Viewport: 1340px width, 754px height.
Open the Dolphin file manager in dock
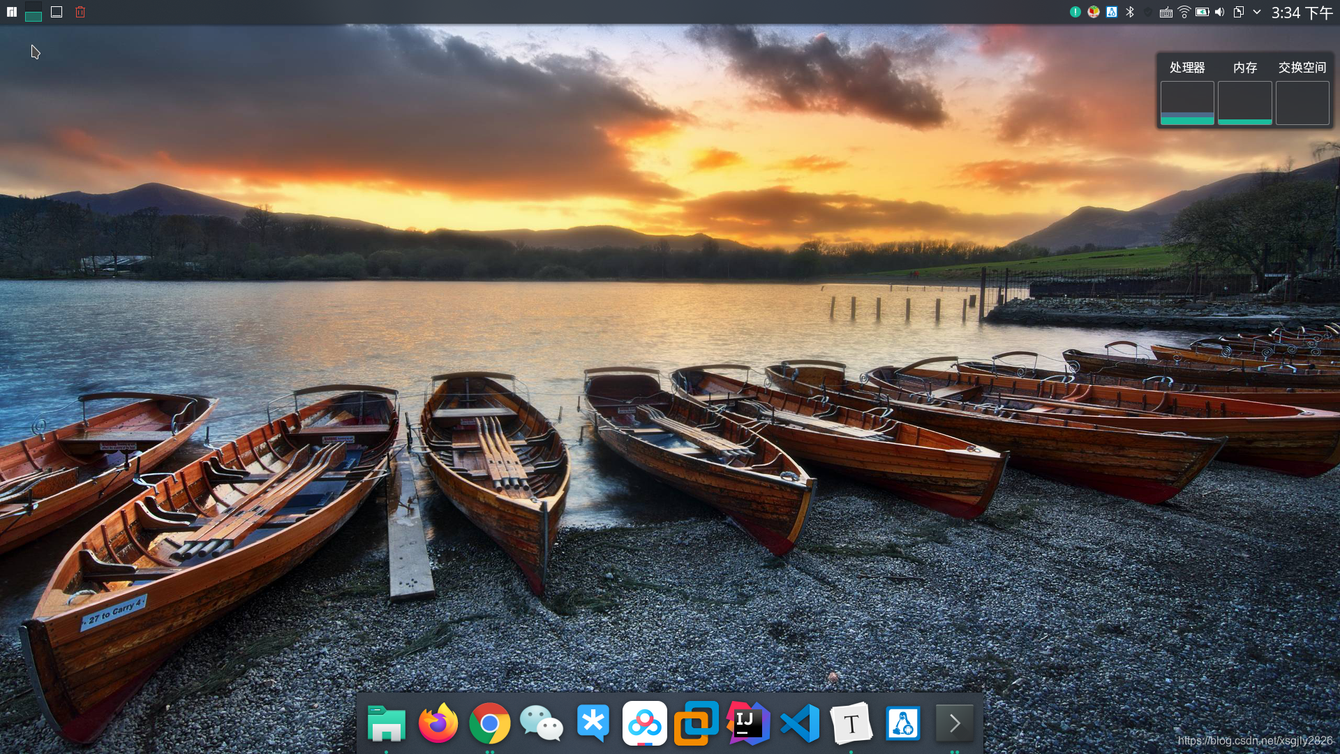coord(386,724)
